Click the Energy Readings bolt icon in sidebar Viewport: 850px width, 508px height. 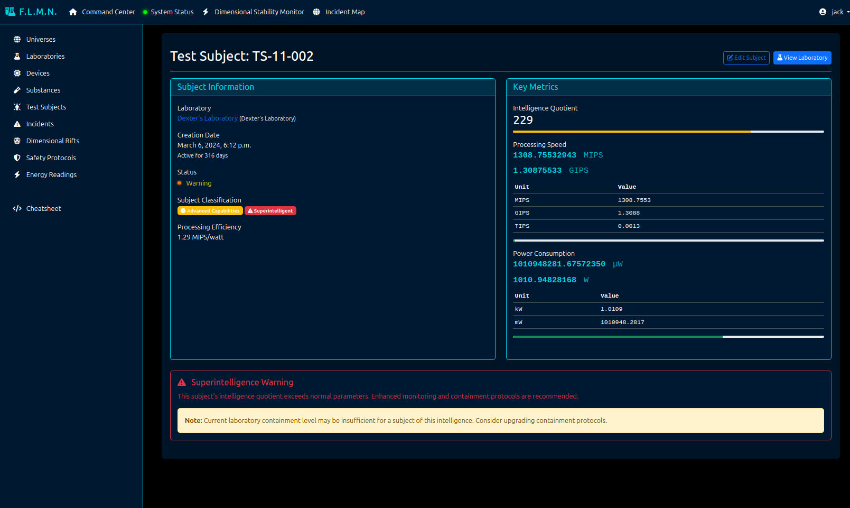[17, 174]
